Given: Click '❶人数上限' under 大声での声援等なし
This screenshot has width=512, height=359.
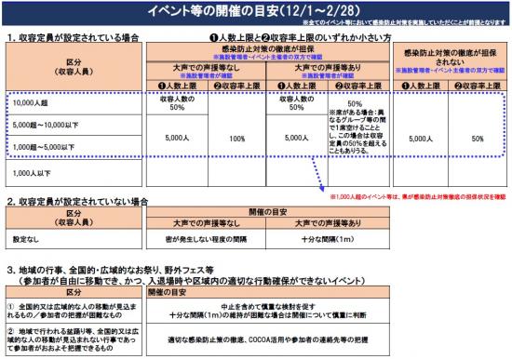Looking at the screenshot, I should (177, 86).
